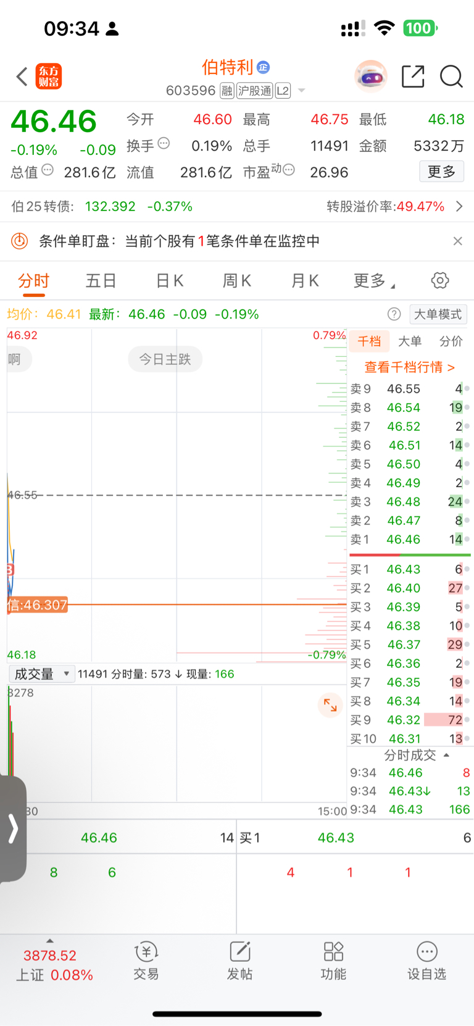This screenshot has height=1026, width=474.
Task: Switch to the 五日 tab
Action: pos(101,281)
